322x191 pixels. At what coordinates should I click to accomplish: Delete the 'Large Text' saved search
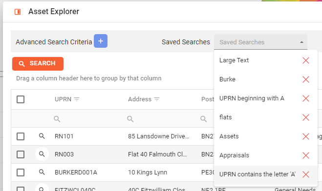coord(306,60)
